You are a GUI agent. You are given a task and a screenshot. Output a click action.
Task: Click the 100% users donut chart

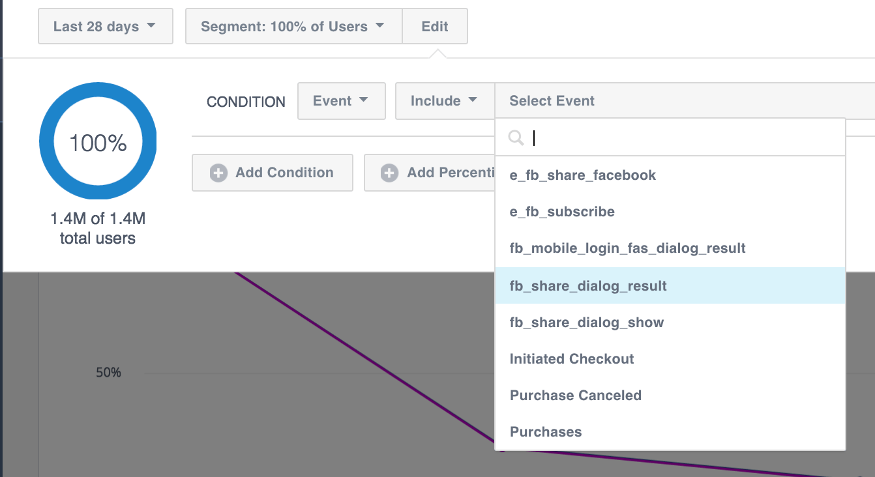point(98,141)
